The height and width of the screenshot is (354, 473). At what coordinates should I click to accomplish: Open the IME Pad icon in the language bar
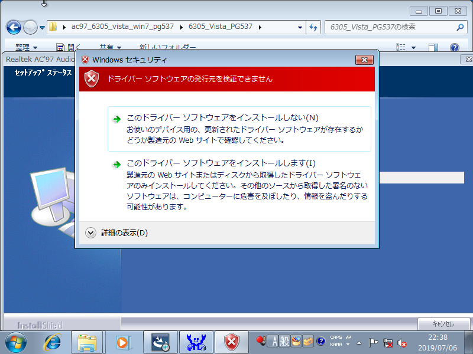tap(296, 342)
